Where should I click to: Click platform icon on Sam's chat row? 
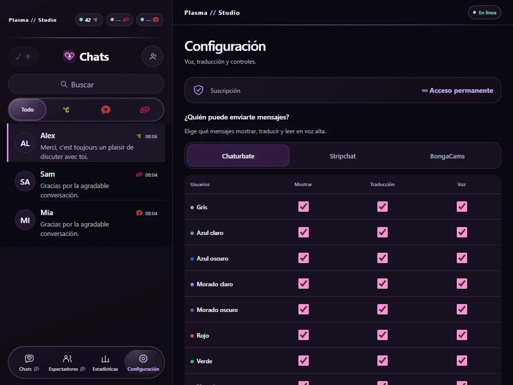[x=139, y=175]
